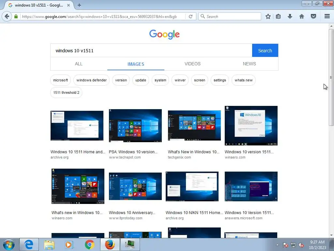Viewport: 334px width, 251px height.
Task: Focus the Google query box 'windows 10 v1511'
Action: point(151,51)
